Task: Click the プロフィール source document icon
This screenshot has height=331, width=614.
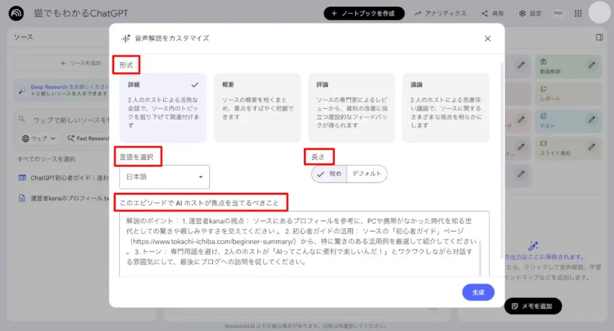Action: (x=22, y=198)
